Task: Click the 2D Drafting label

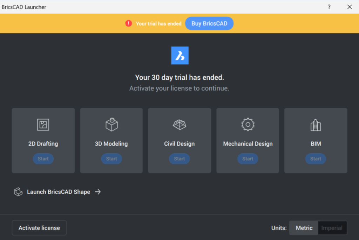Action: coord(43,144)
